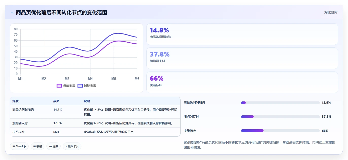Image resolution: width=348 pixels, height=160 pixels.
Task: Click the 14.8% table data cell
Action: tap(58, 110)
